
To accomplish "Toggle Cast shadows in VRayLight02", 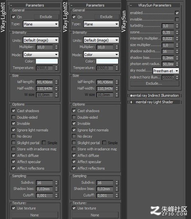I will tap(74, 111).
